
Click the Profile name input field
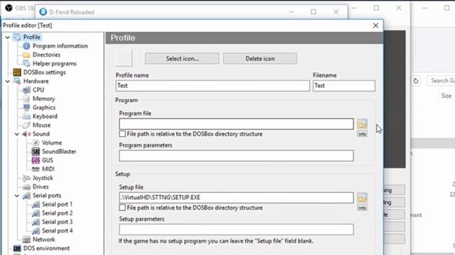213,86
